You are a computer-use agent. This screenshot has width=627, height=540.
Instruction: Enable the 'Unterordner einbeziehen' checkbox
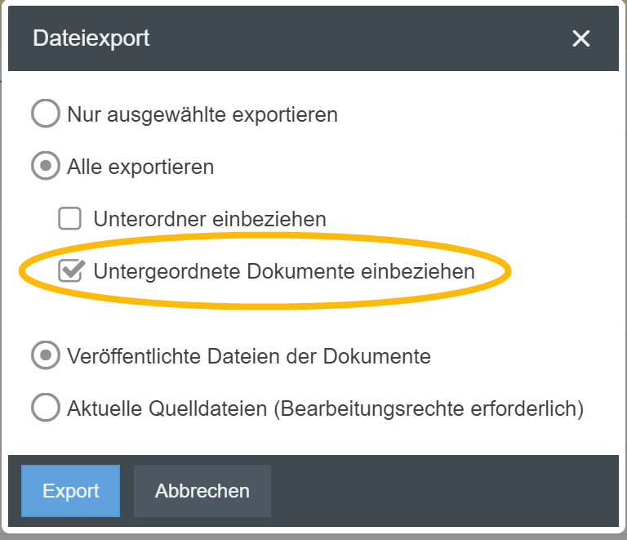pos(70,219)
